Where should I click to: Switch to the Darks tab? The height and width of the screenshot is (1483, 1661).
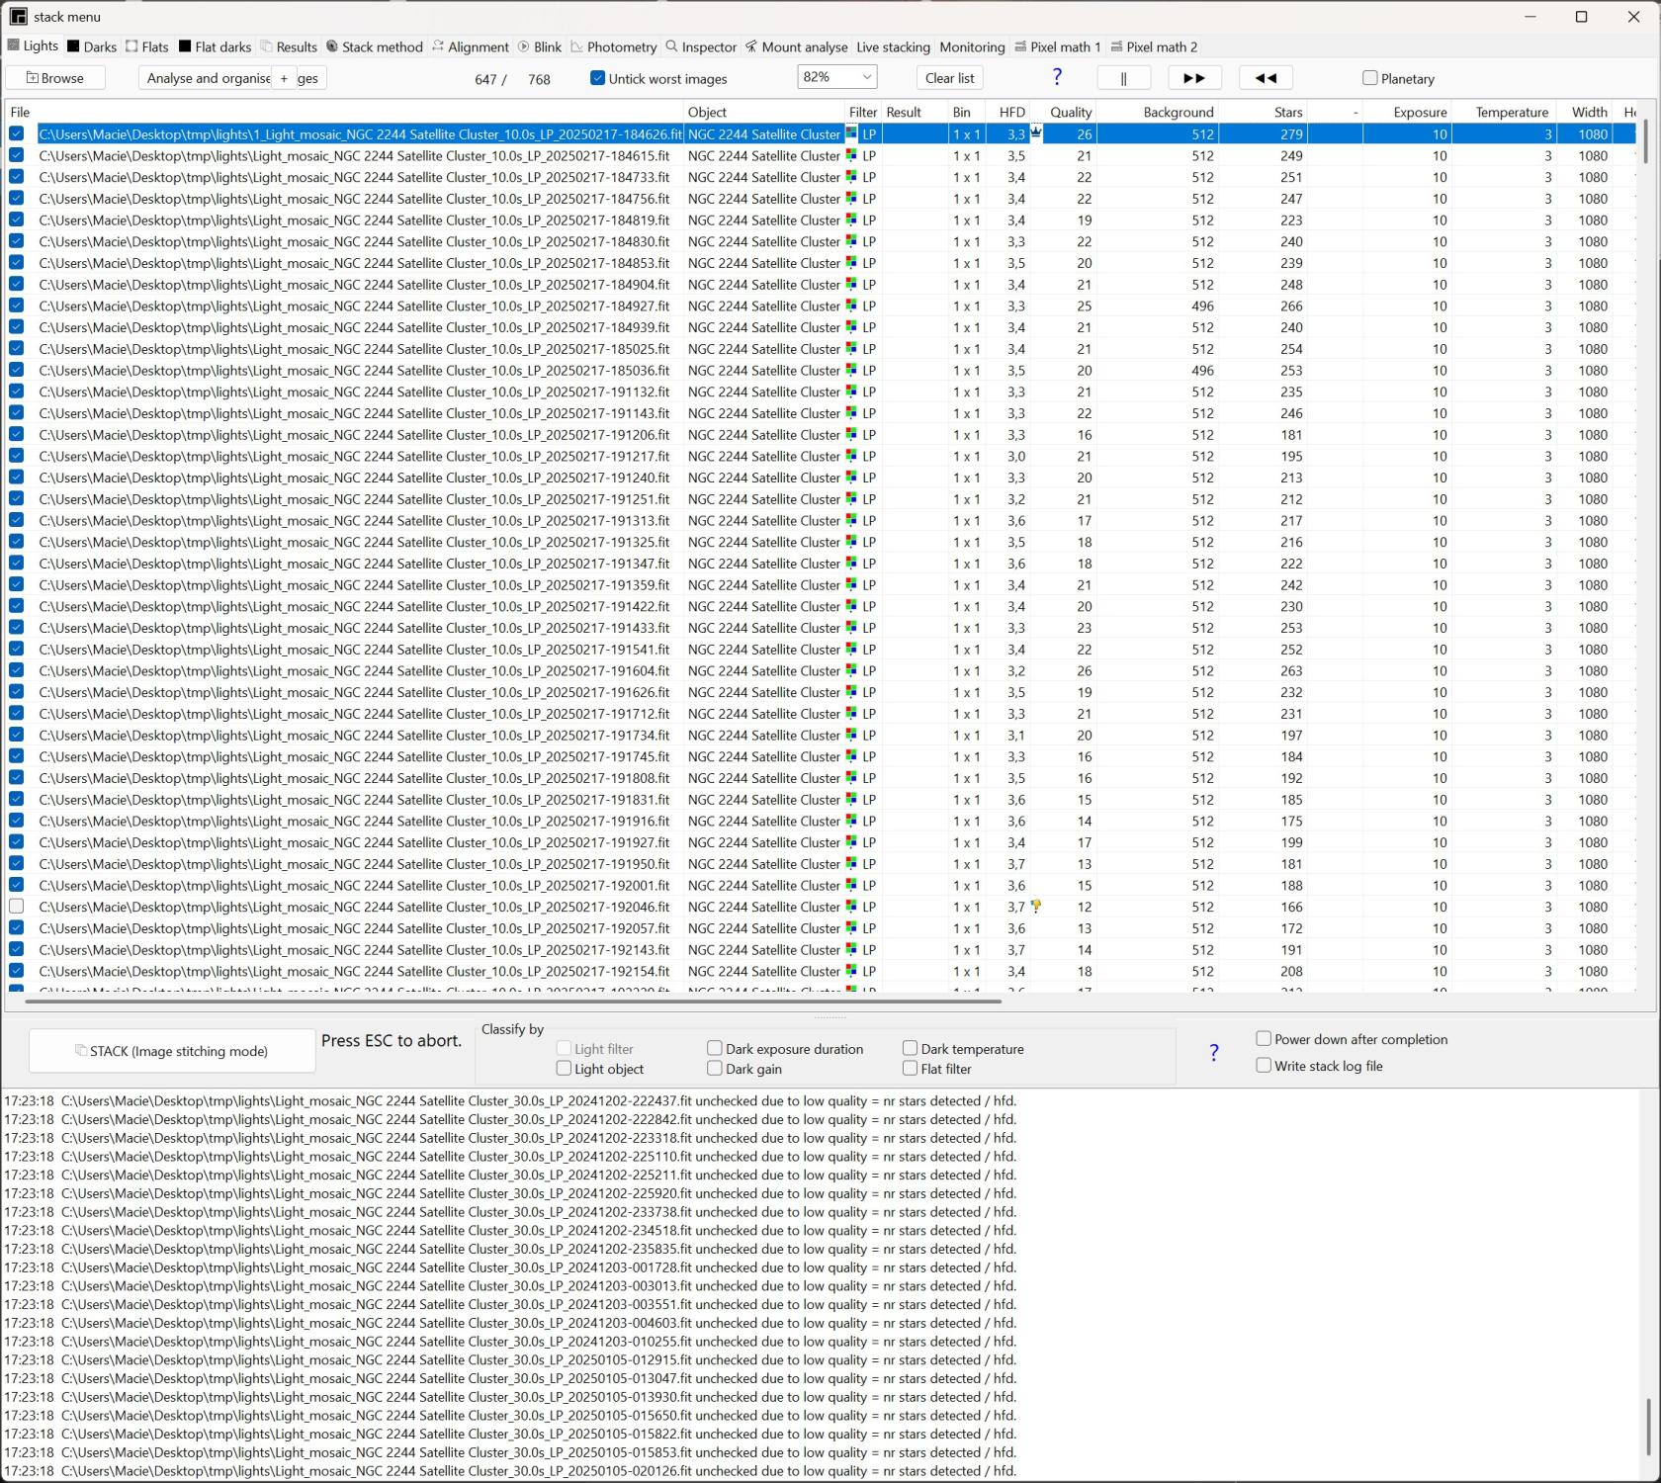[x=91, y=46]
